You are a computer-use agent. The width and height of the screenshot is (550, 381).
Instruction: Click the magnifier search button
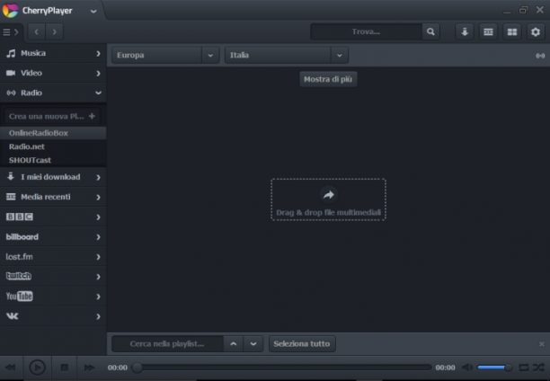pos(430,32)
